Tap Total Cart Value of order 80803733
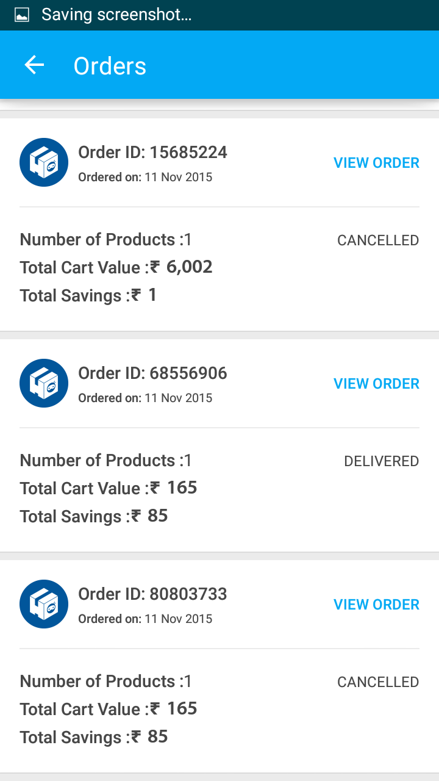 [x=109, y=709]
